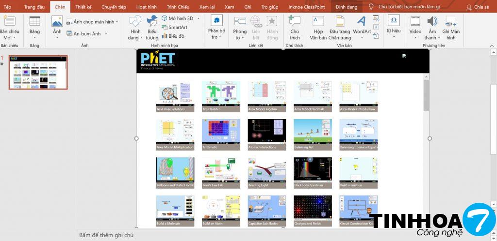This screenshot has height=241, width=497.
Task: Collapse the ribbon with the chevron
Action: (x=493, y=45)
